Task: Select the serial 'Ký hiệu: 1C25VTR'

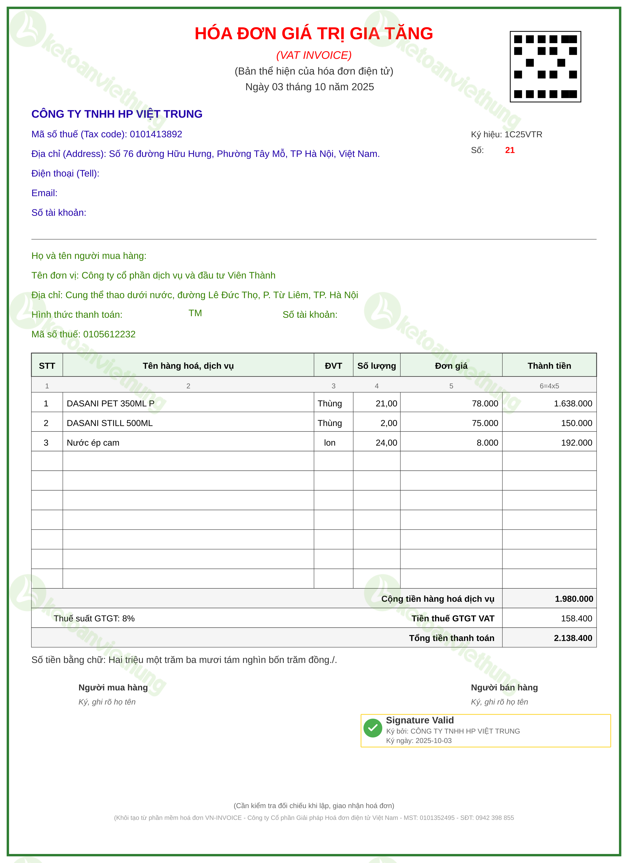Action: click(506, 134)
